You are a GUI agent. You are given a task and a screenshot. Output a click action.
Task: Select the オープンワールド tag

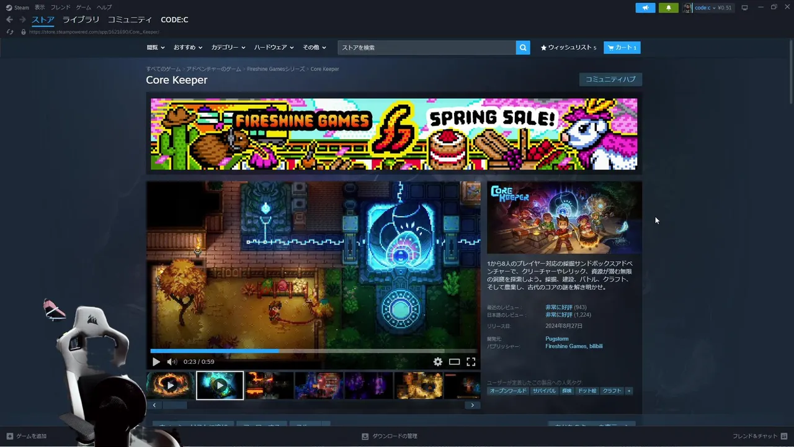click(508, 391)
